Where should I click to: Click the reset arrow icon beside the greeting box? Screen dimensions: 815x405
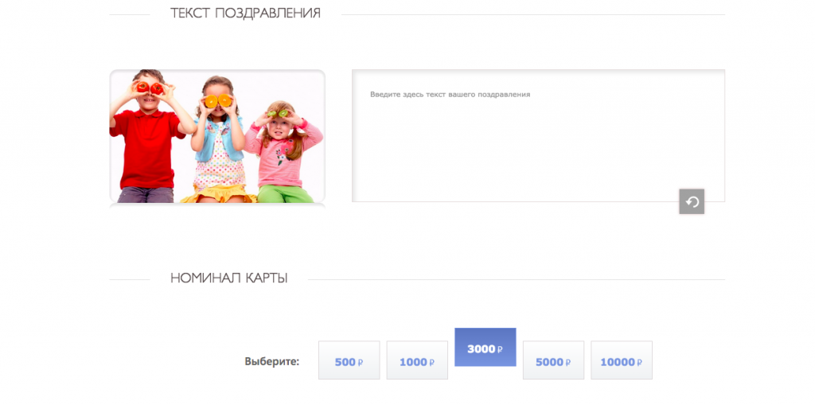[x=692, y=201]
